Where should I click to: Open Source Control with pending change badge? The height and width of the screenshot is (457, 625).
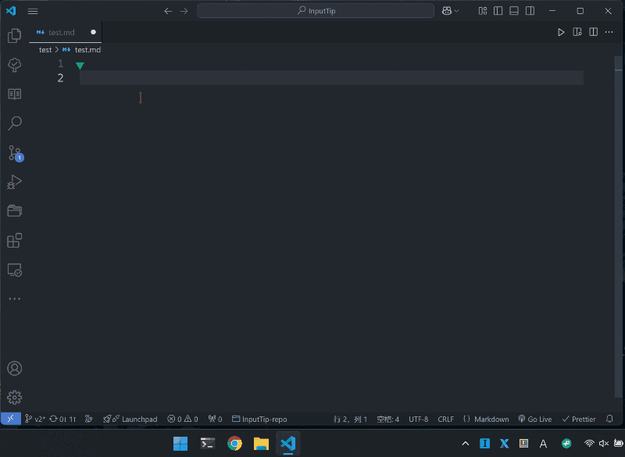tap(14, 153)
